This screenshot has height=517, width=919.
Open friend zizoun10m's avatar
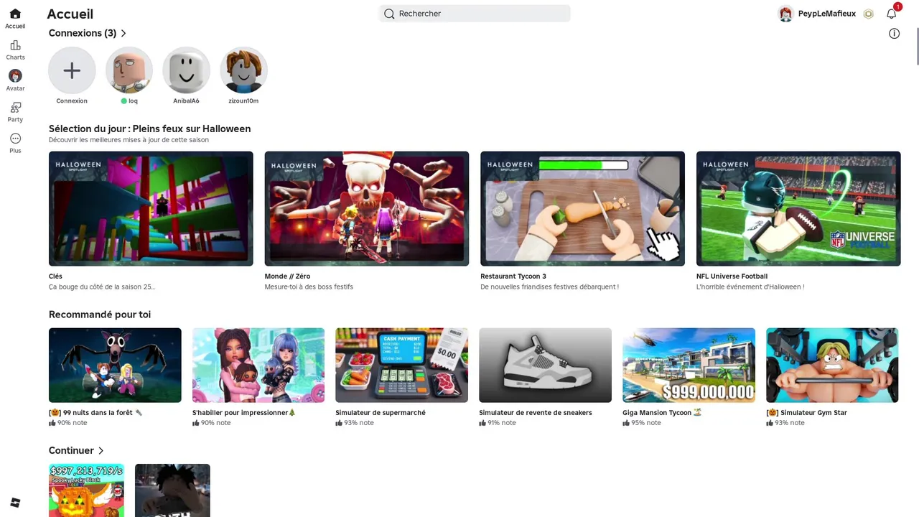(x=244, y=70)
